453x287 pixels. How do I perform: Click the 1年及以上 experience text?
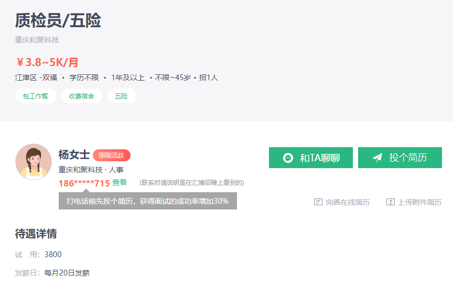click(x=128, y=78)
